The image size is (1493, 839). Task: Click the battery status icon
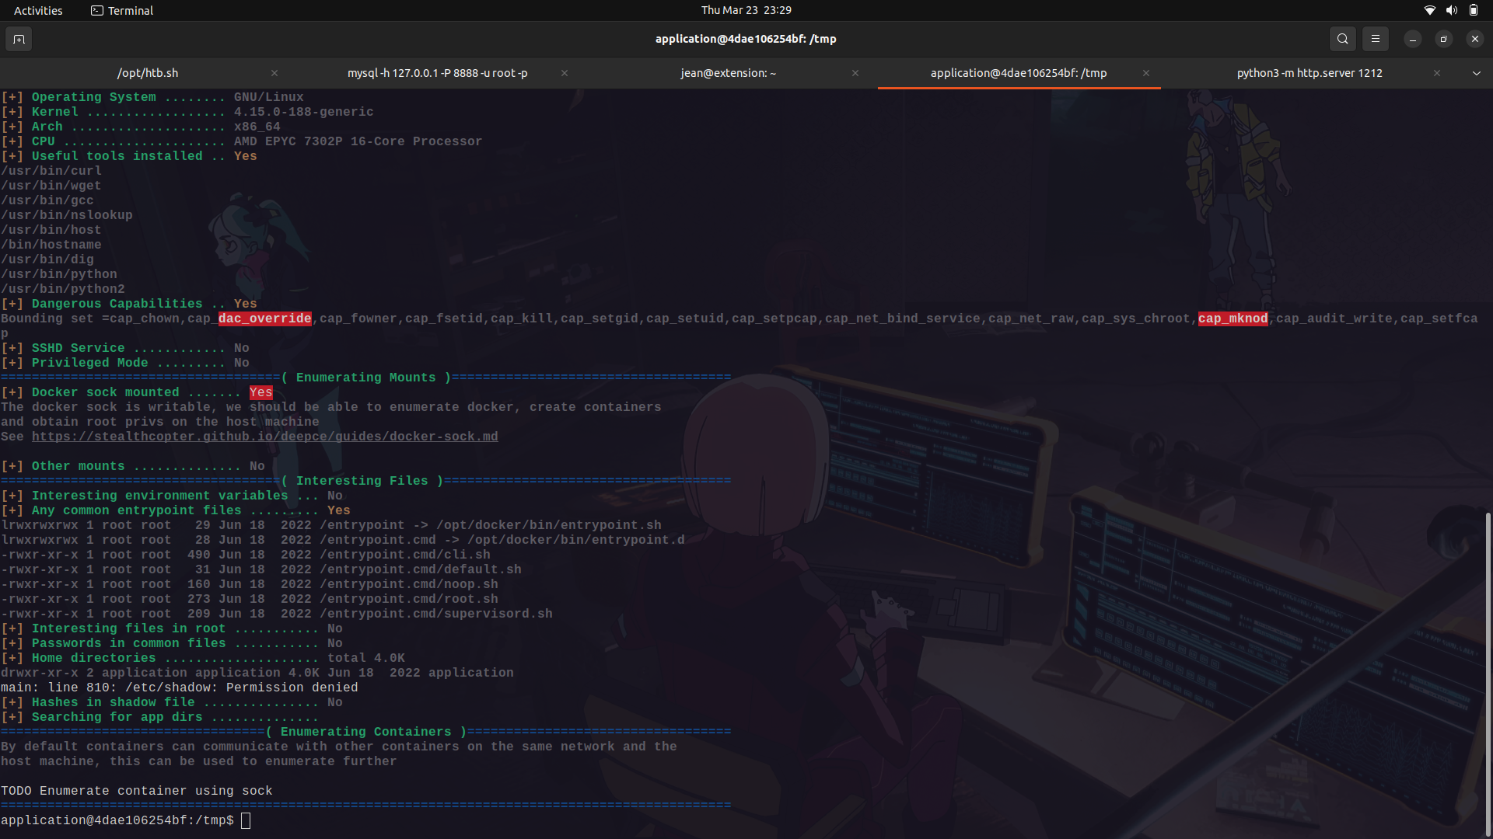(x=1473, y=10)
